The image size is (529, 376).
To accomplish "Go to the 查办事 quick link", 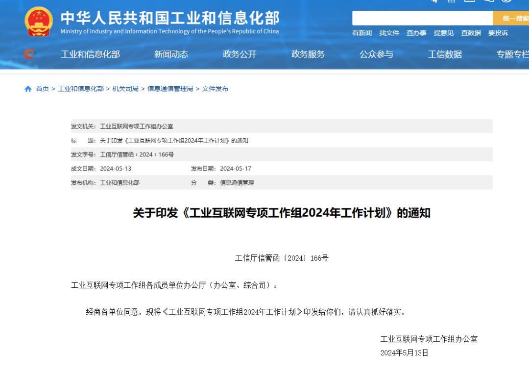I will click(416, 33).
